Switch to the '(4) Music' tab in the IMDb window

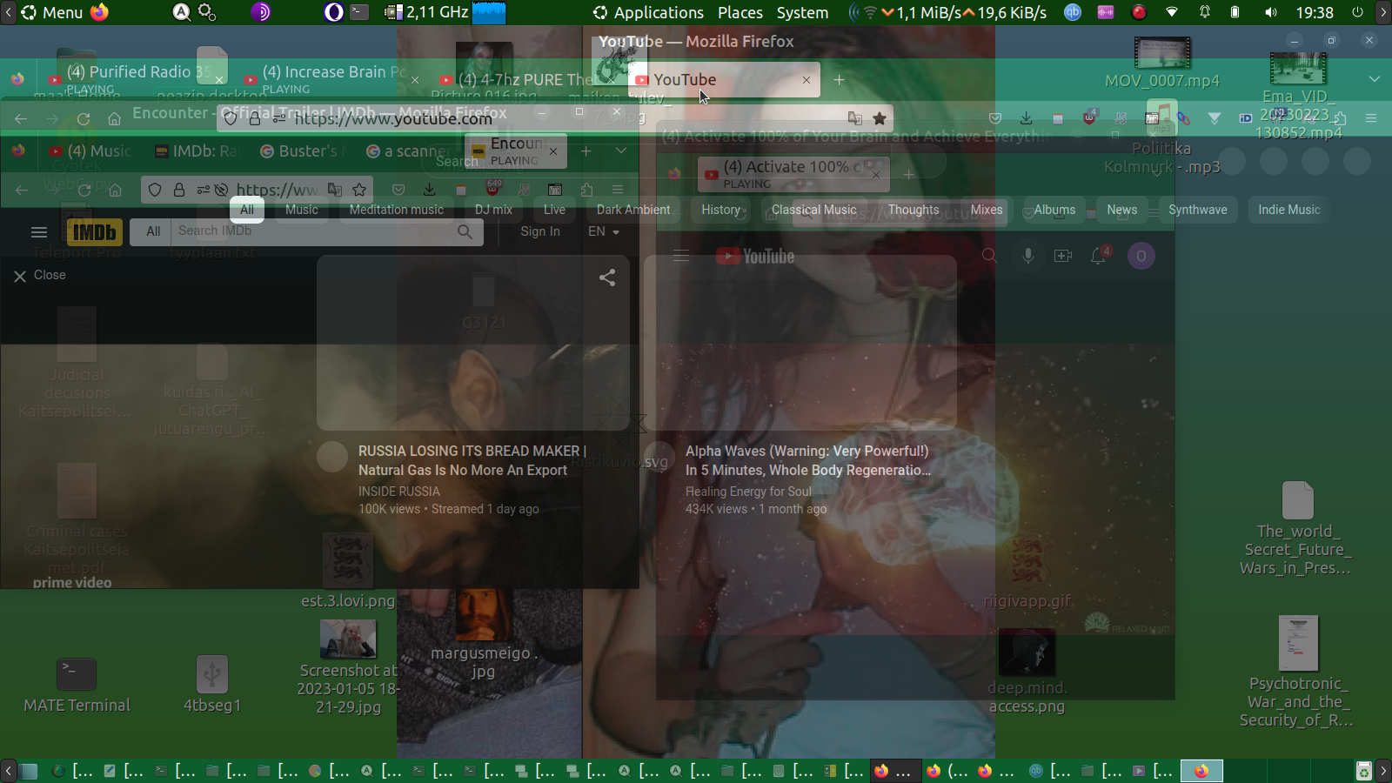click(90, 151)
